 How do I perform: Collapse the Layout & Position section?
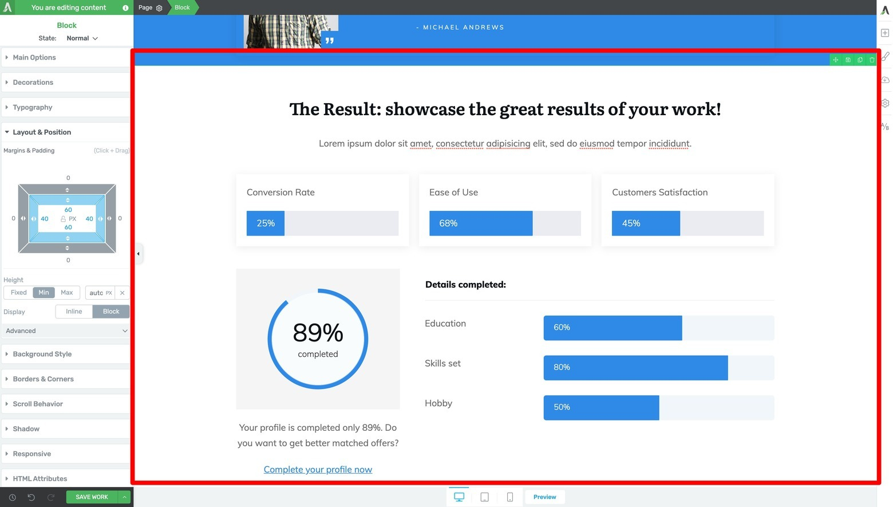click(40, 132)
